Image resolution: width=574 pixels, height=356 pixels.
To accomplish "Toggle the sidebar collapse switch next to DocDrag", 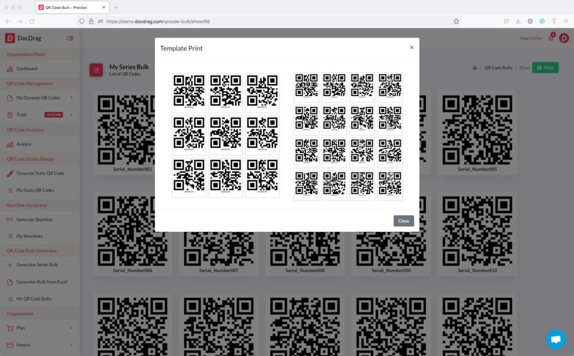I will click(x=70, y=38).
